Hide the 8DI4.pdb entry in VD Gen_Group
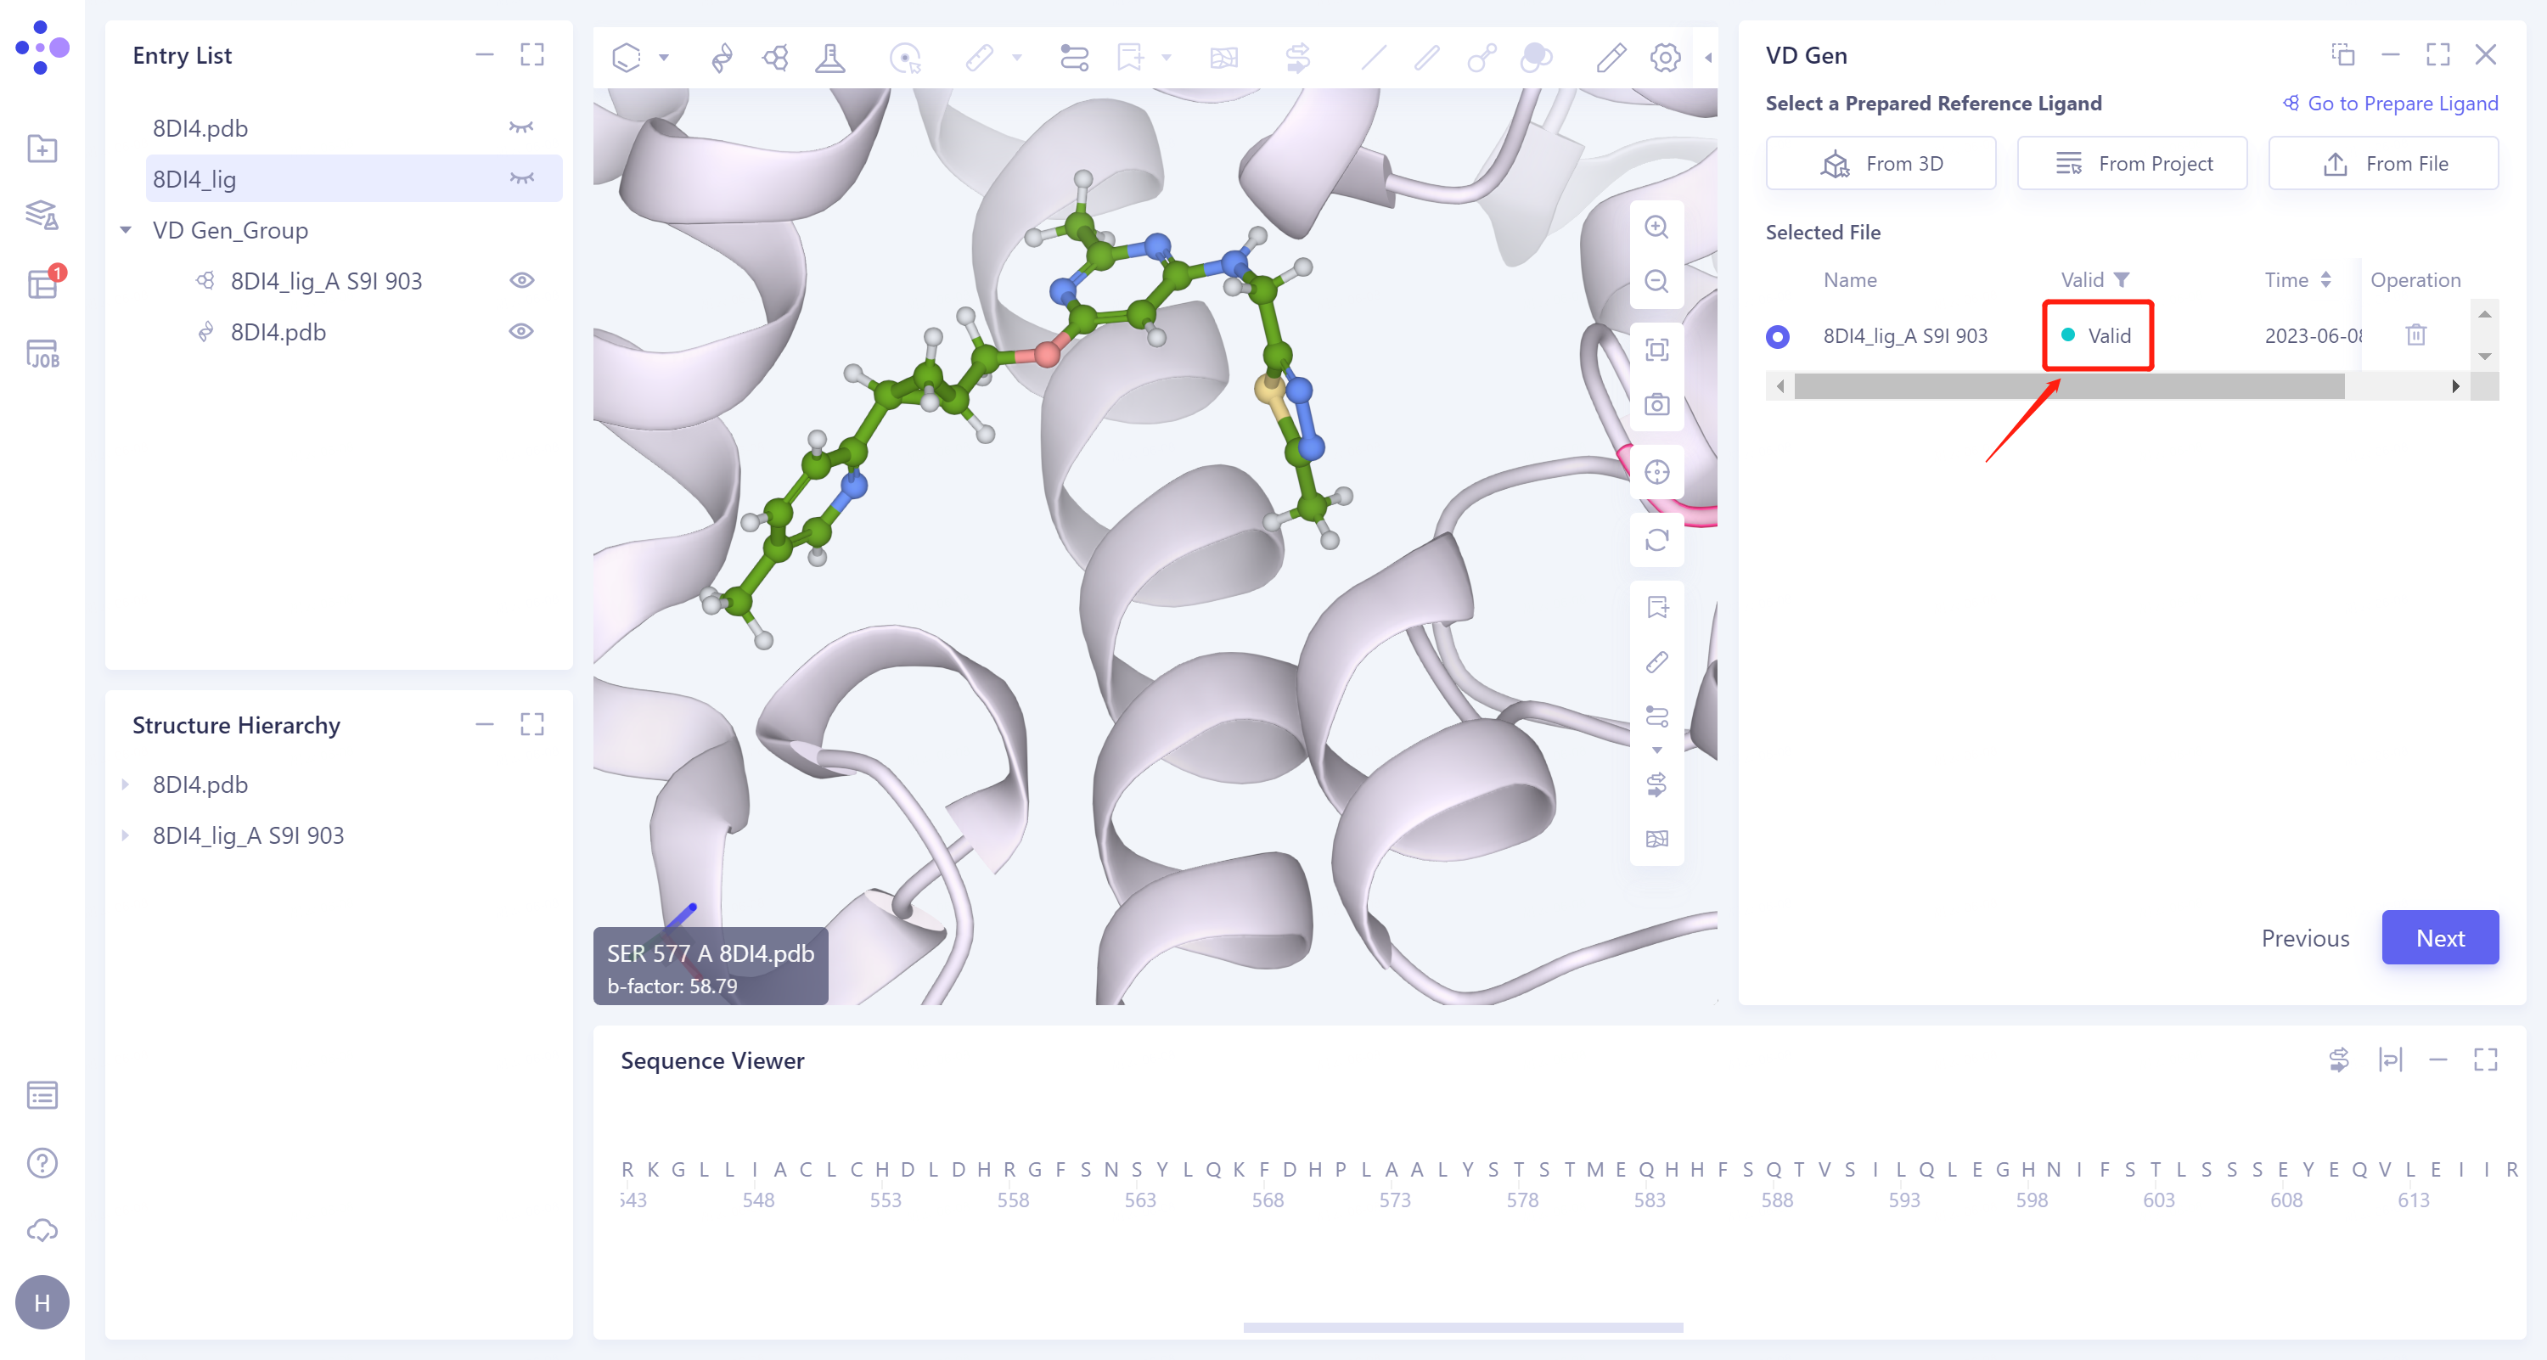This screenshot has height=1360, width=2547. [x=521, y=331]
